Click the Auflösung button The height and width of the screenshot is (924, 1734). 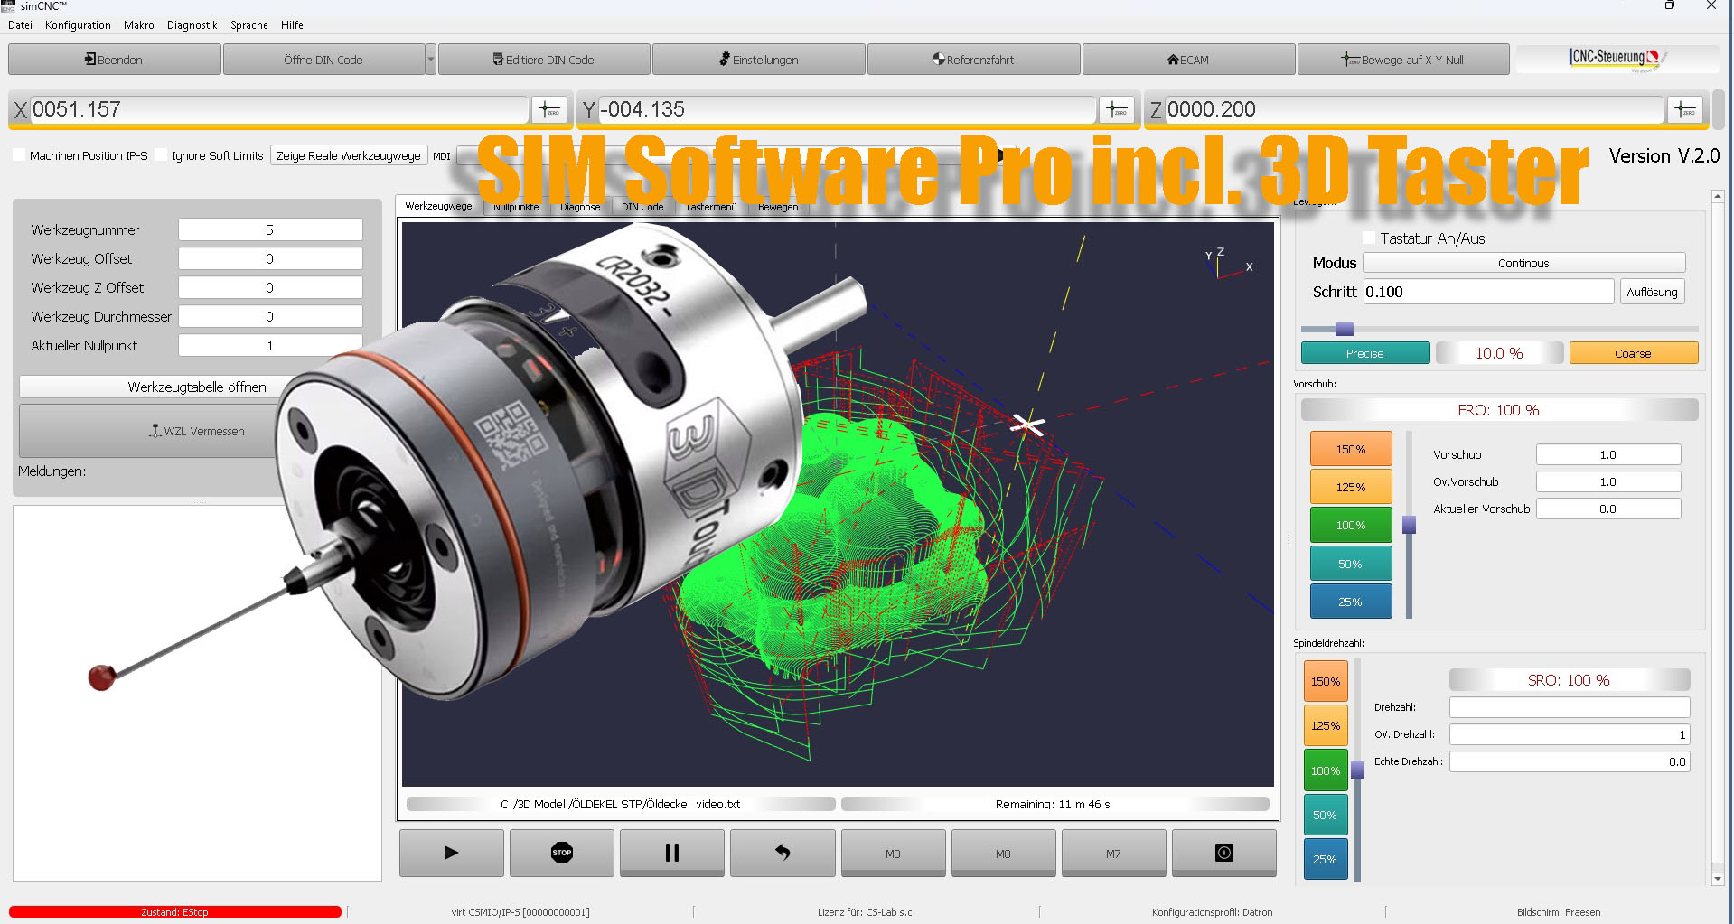point(1652,292)
